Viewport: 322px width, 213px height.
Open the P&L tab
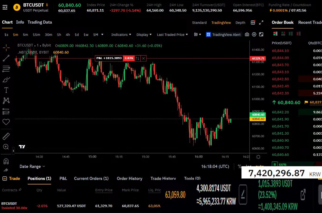(x=63, y=178)
